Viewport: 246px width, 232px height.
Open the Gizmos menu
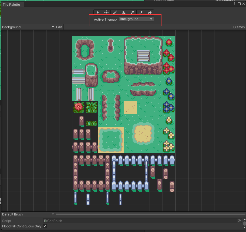239,27
